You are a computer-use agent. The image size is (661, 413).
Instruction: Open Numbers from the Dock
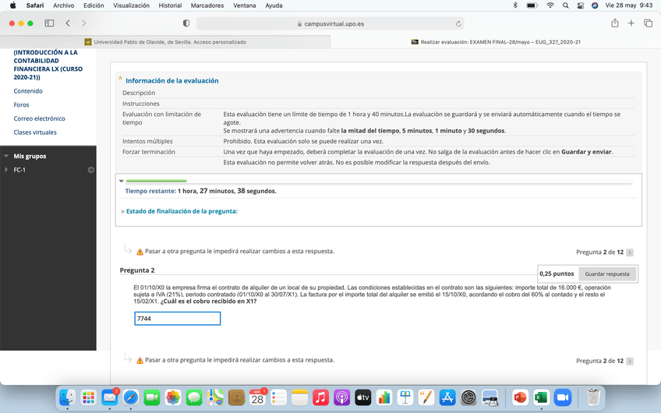384,397
